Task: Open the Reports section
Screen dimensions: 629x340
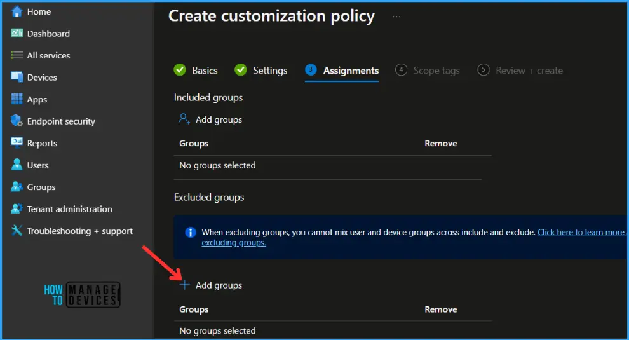Action: point(42,143)
